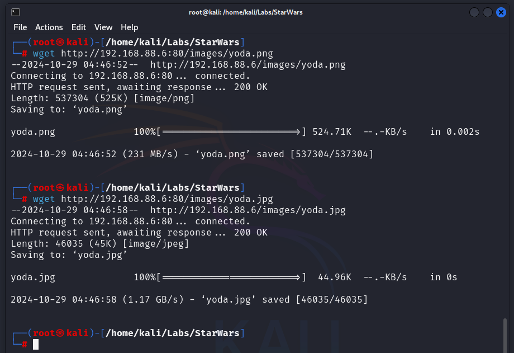Open the View menu
514x353 pixels.
click(103, 27)
